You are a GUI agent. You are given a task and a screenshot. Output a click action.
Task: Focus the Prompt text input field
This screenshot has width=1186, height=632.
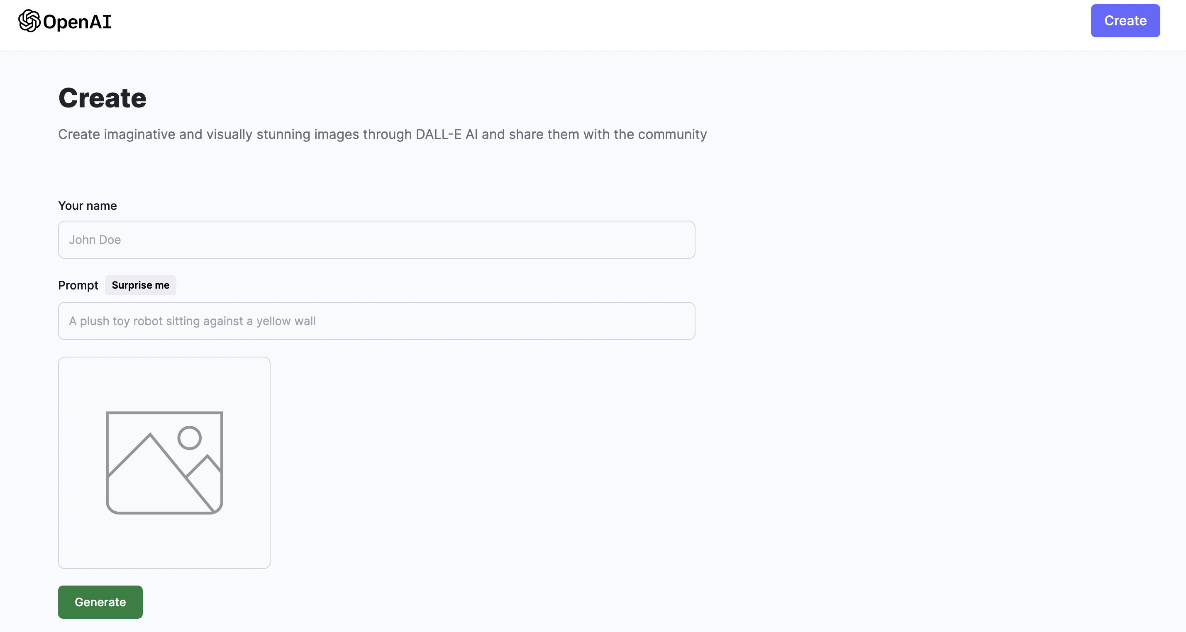[x=376, y=321]
